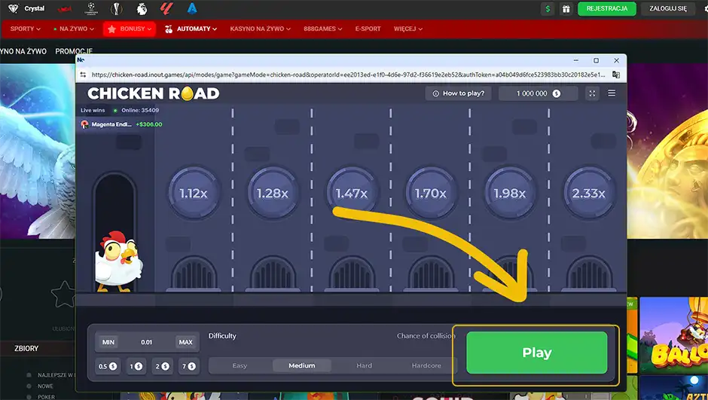The image size is (708, 400).
Task: Click the 1.12x multiplier manhole
Action: 194,193
